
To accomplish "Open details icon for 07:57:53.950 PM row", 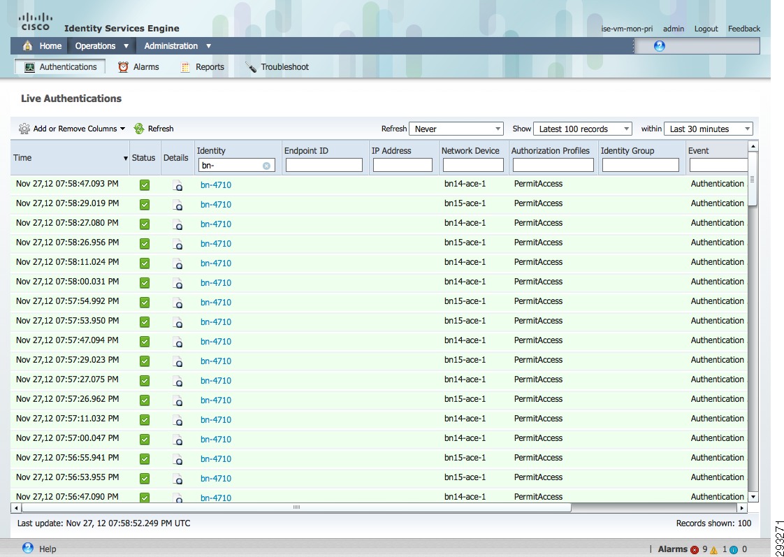I will [177, 321].
